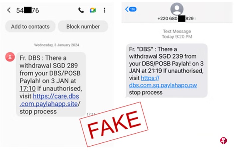Tap the back arrow beside 54 76
The height and width of the screenshot is (153, 234).
coord(9,10)
